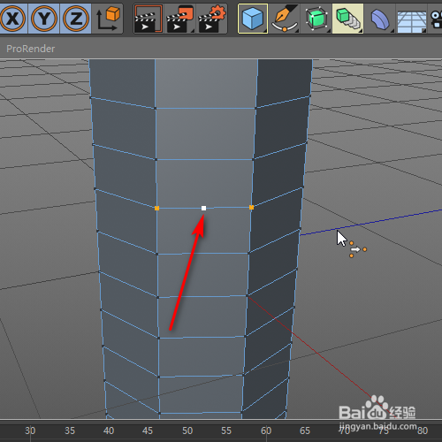Jump to frame 50 on timeline
Viewport: 442px width, 442px height.
[187, 431]
